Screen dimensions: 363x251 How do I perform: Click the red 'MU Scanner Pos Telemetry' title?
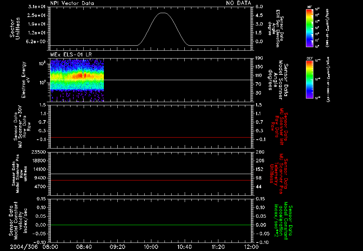pos(279,174)
